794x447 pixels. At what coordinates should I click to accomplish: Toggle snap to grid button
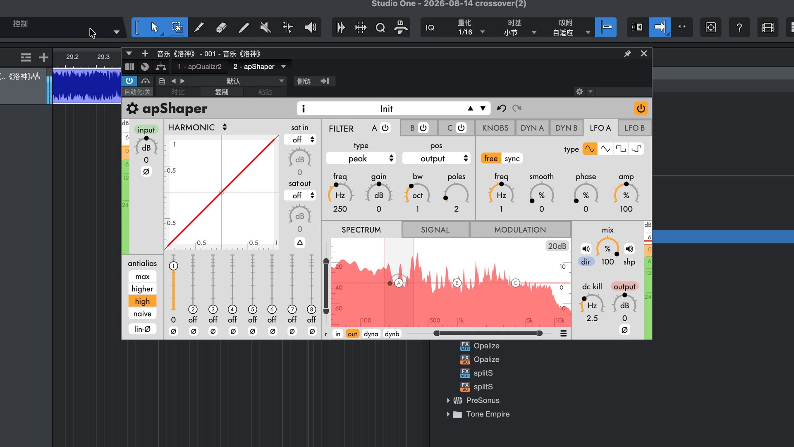606,27
